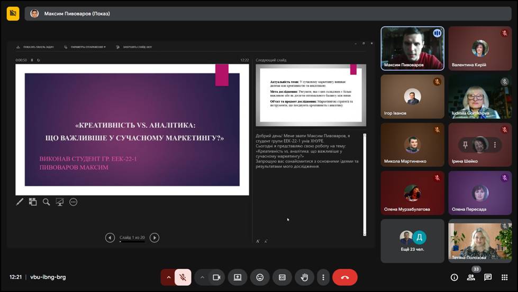Click the black screen slideshow icon
518x292 pixels.
(60, 202)
